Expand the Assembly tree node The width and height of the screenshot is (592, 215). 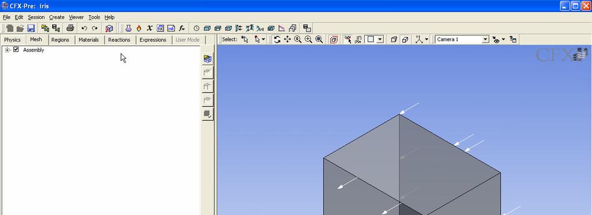(8, 50)
